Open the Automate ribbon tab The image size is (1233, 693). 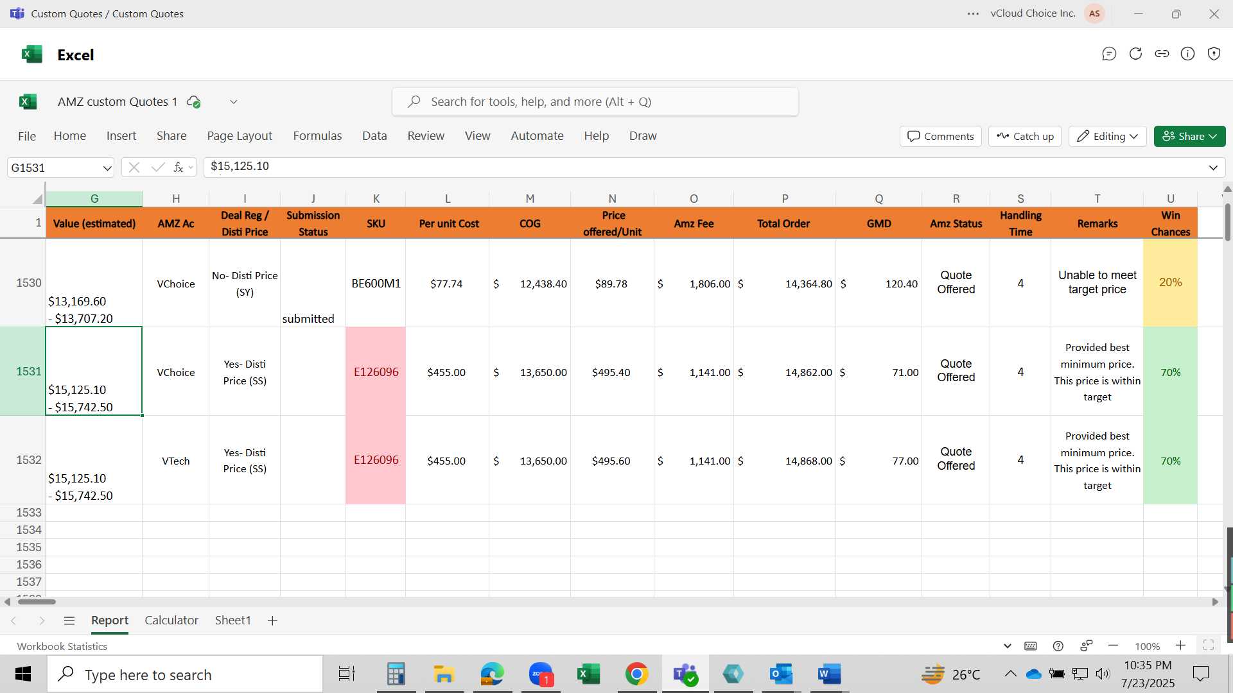coord(537,136)
